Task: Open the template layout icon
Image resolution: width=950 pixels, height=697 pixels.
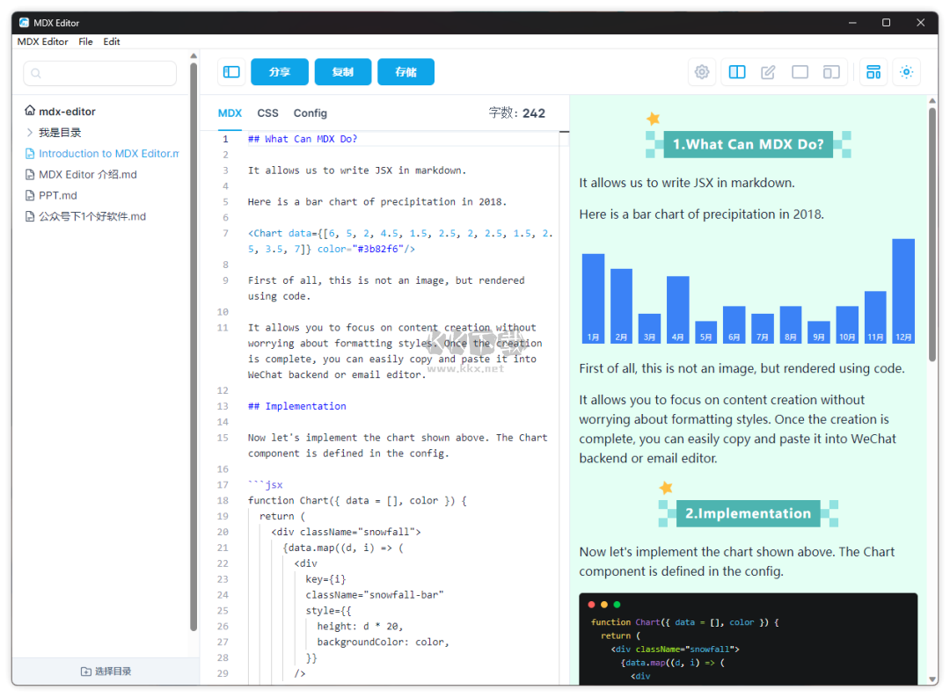Action: click(873, 72)
